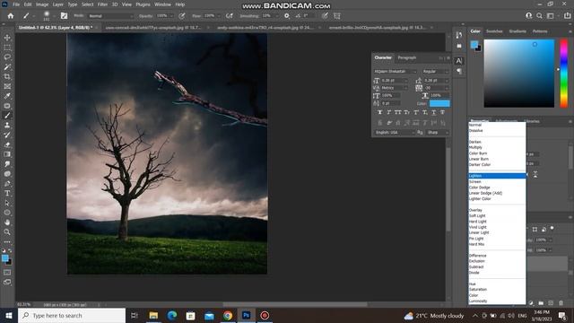Click the Home icon in options bar
This screenshot has height=323, width=574.
tap(11, 16)
